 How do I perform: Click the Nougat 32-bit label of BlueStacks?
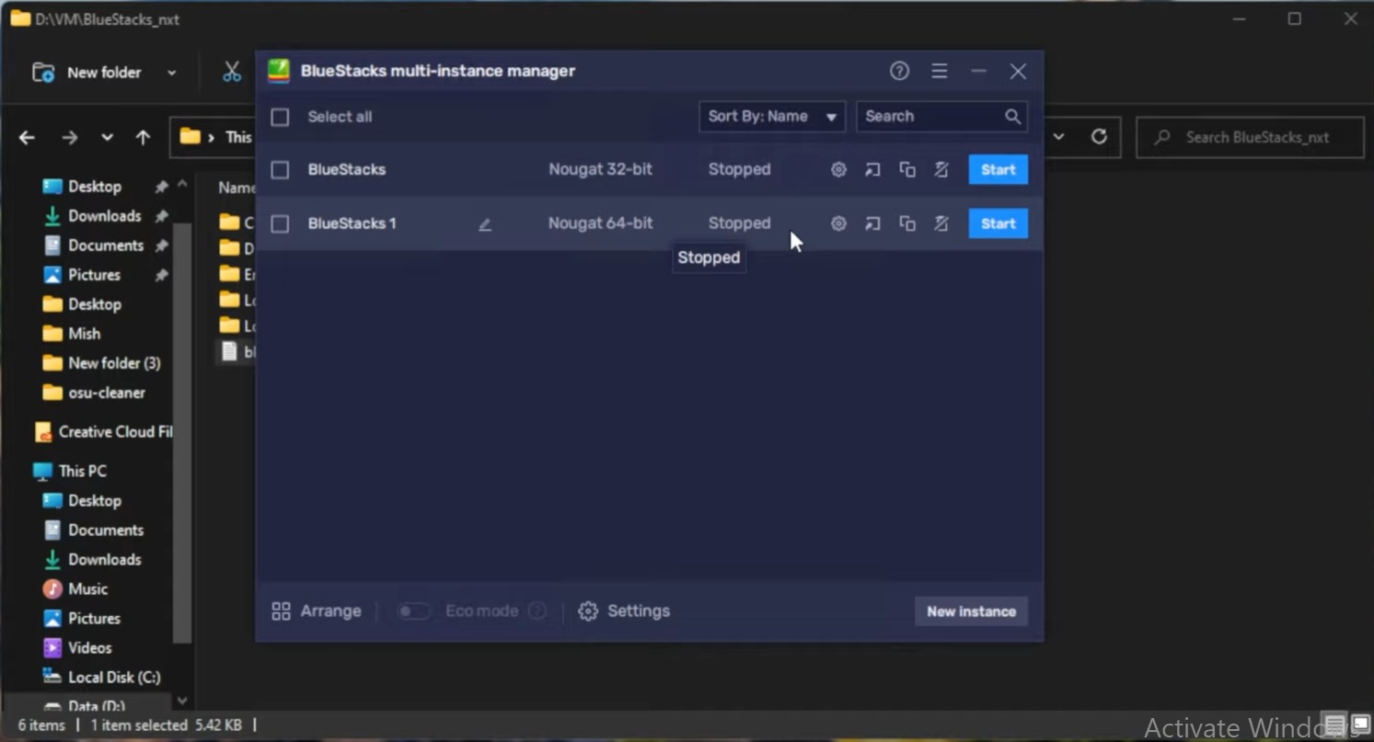(600, 170)
